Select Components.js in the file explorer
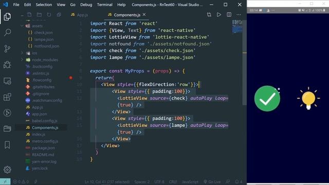This screenshot has width=329, height=185. [x=45, y=127]
